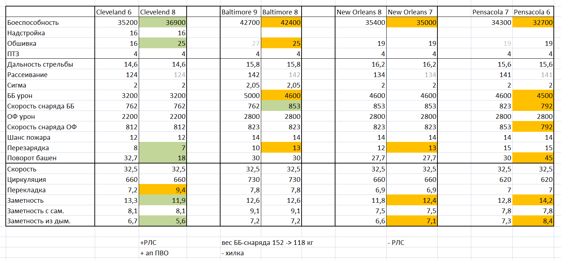
Task: Select the Cleveland 6 column header cell
Action: [x=117, y=12]
